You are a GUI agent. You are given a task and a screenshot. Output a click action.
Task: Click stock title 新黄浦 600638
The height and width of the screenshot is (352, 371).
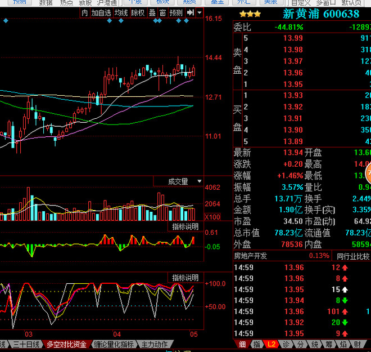(x=321, y=14)
